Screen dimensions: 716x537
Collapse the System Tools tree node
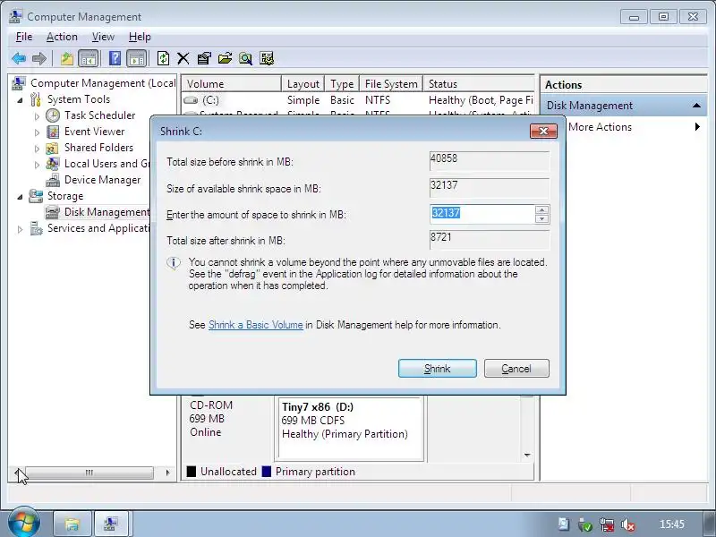pyautogui.click(x=20, y=100)
